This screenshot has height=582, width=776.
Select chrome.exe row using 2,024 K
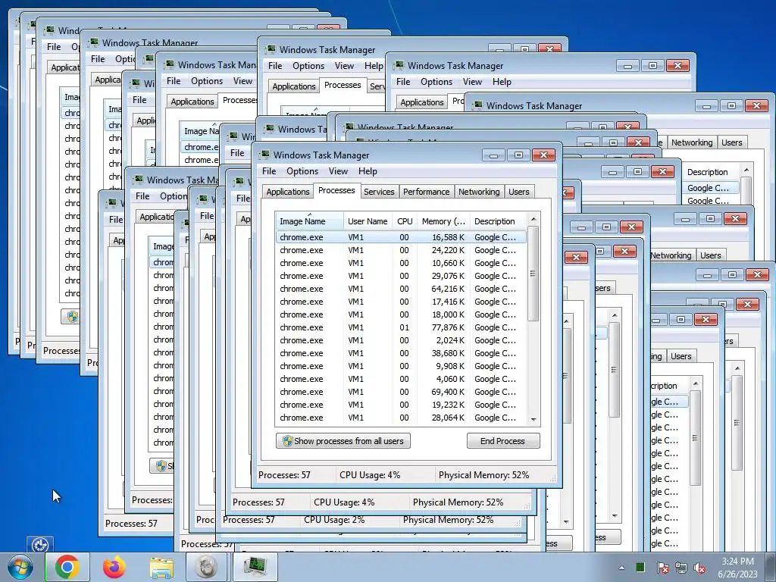click(401, 340)
